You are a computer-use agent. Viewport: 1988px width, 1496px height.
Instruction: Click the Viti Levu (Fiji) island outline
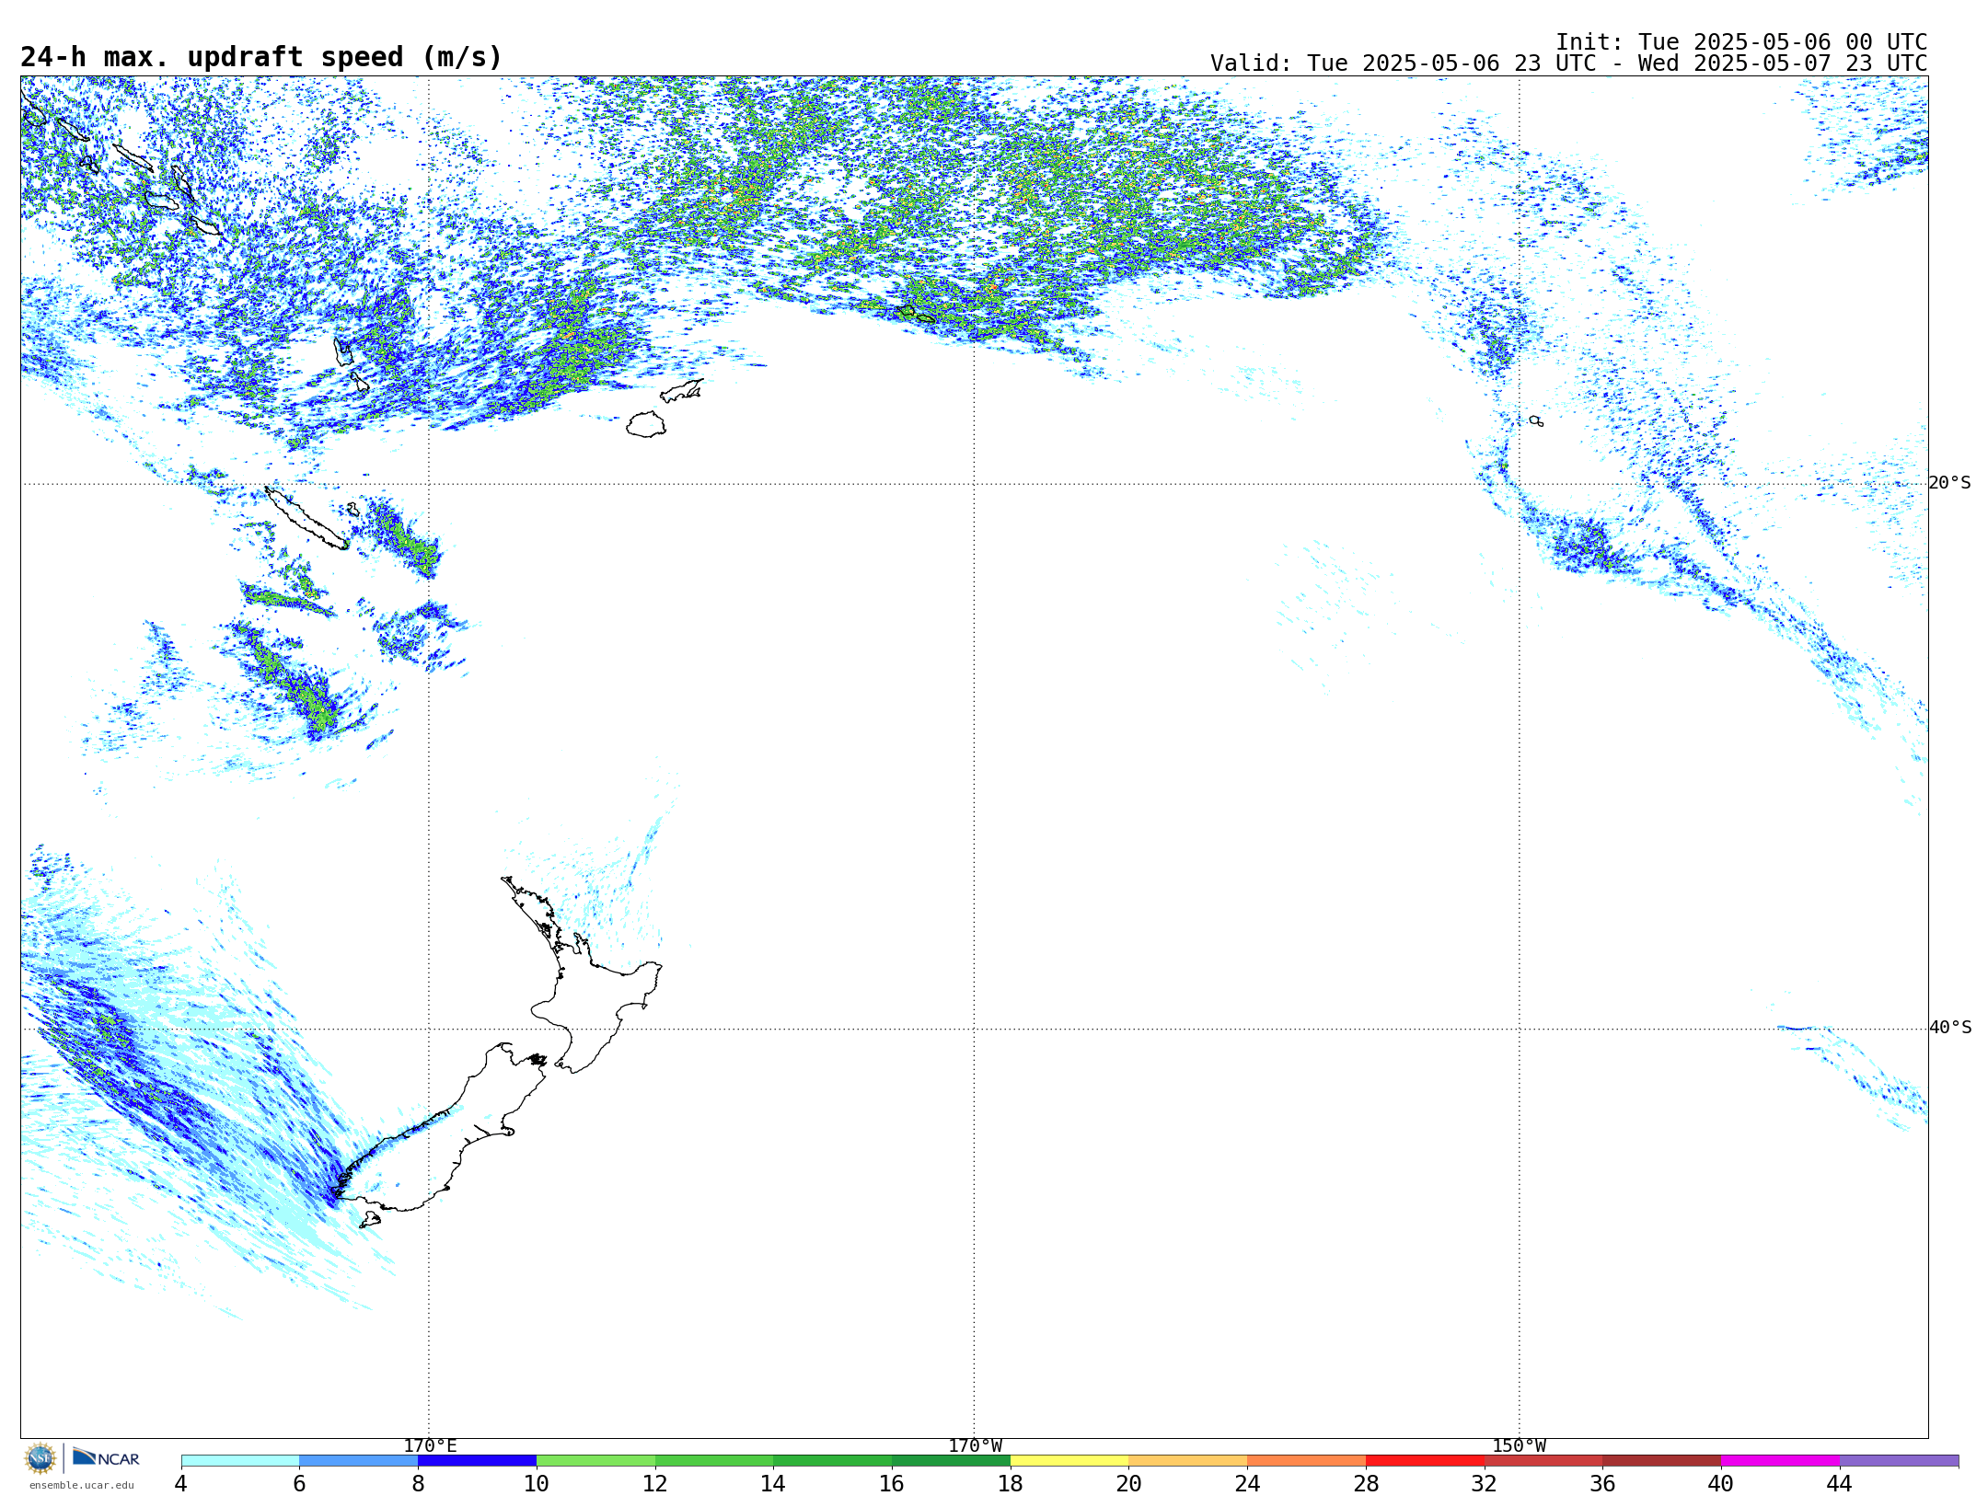pos(646,424)
